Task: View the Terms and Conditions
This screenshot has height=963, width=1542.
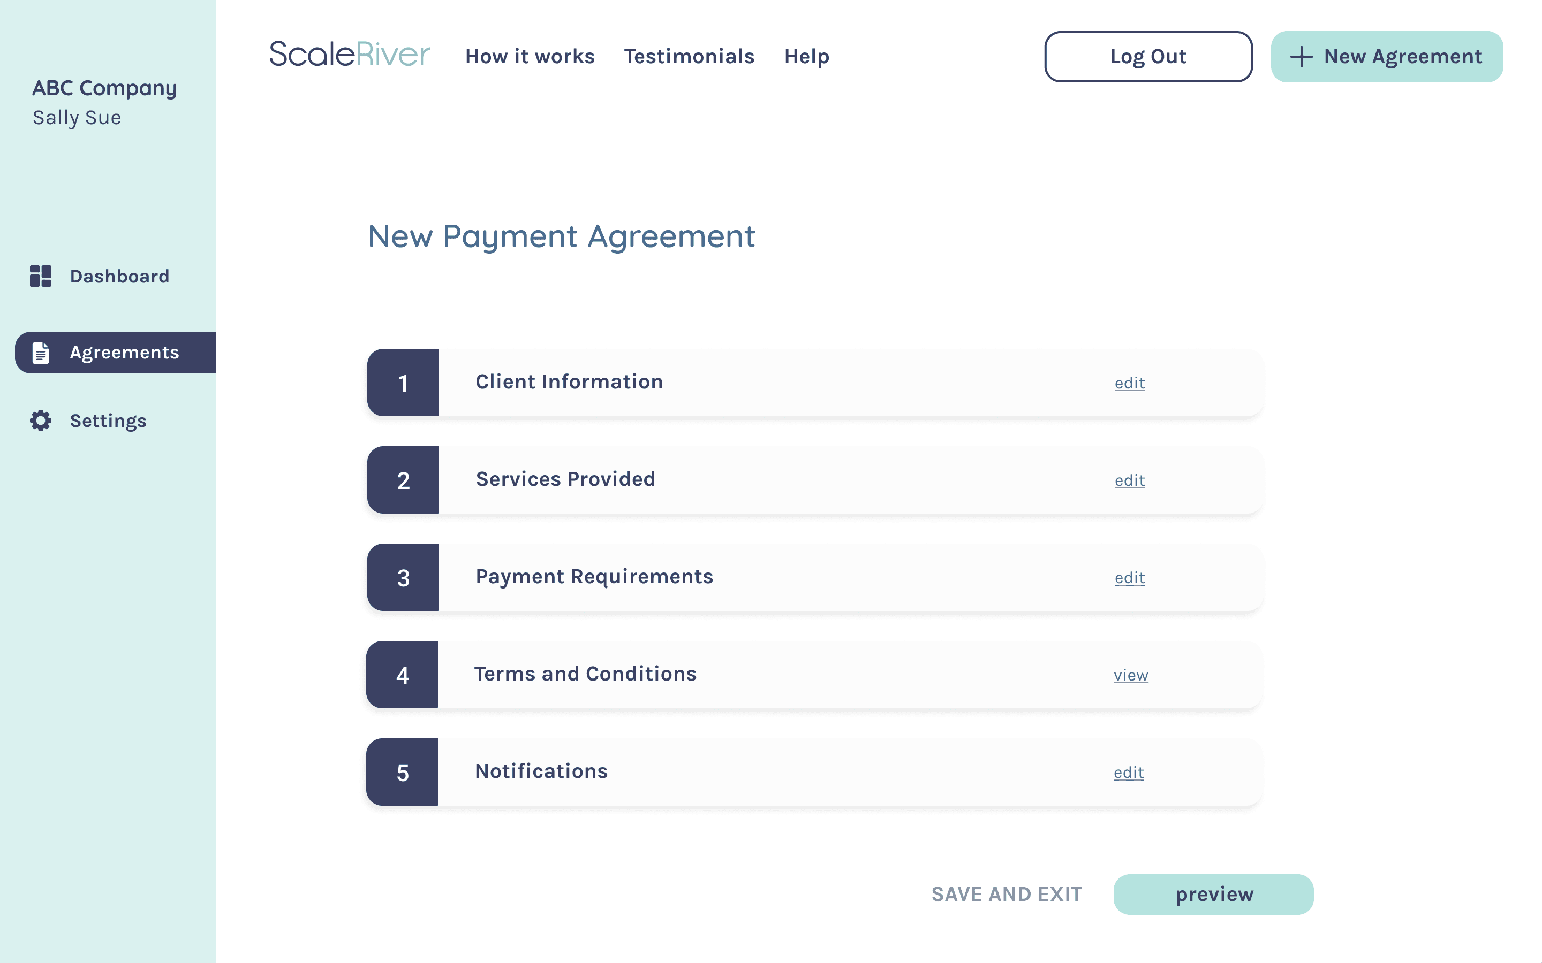Action: tap(1130, 675)
